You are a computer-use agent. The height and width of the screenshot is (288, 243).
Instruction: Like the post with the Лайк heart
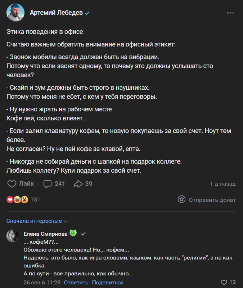click(21, 184)
